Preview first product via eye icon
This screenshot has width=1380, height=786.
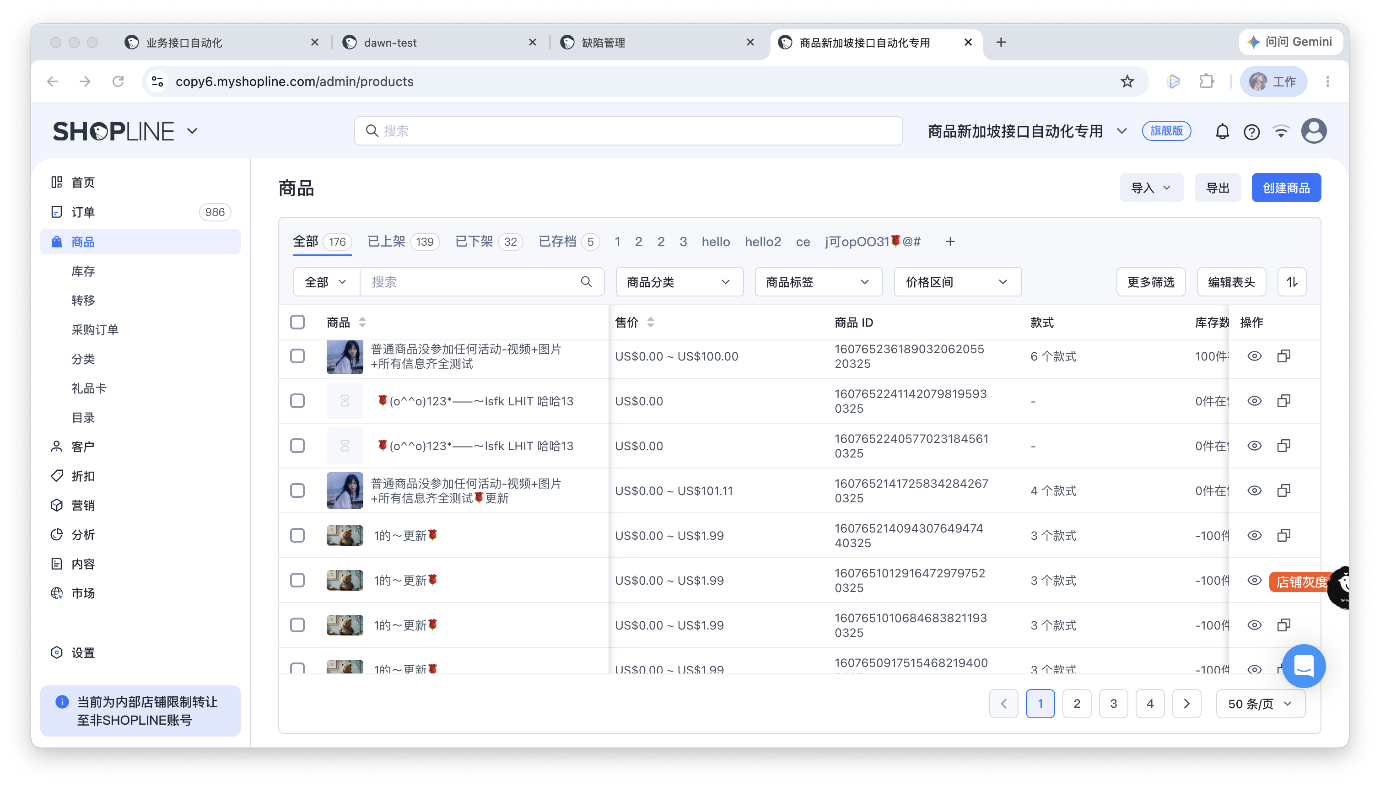pos(1254,356)
